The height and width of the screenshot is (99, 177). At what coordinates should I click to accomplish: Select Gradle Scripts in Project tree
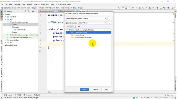click(11, 45)
